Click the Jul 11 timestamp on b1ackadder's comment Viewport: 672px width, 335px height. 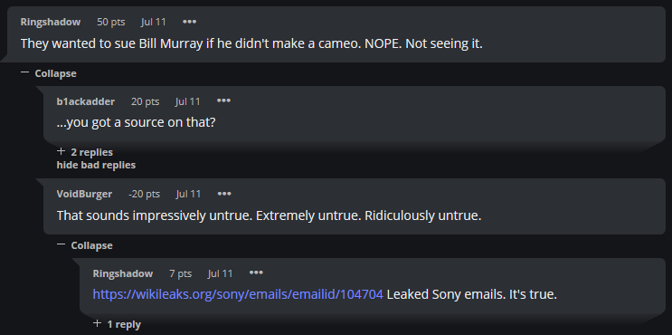[188, 101]
